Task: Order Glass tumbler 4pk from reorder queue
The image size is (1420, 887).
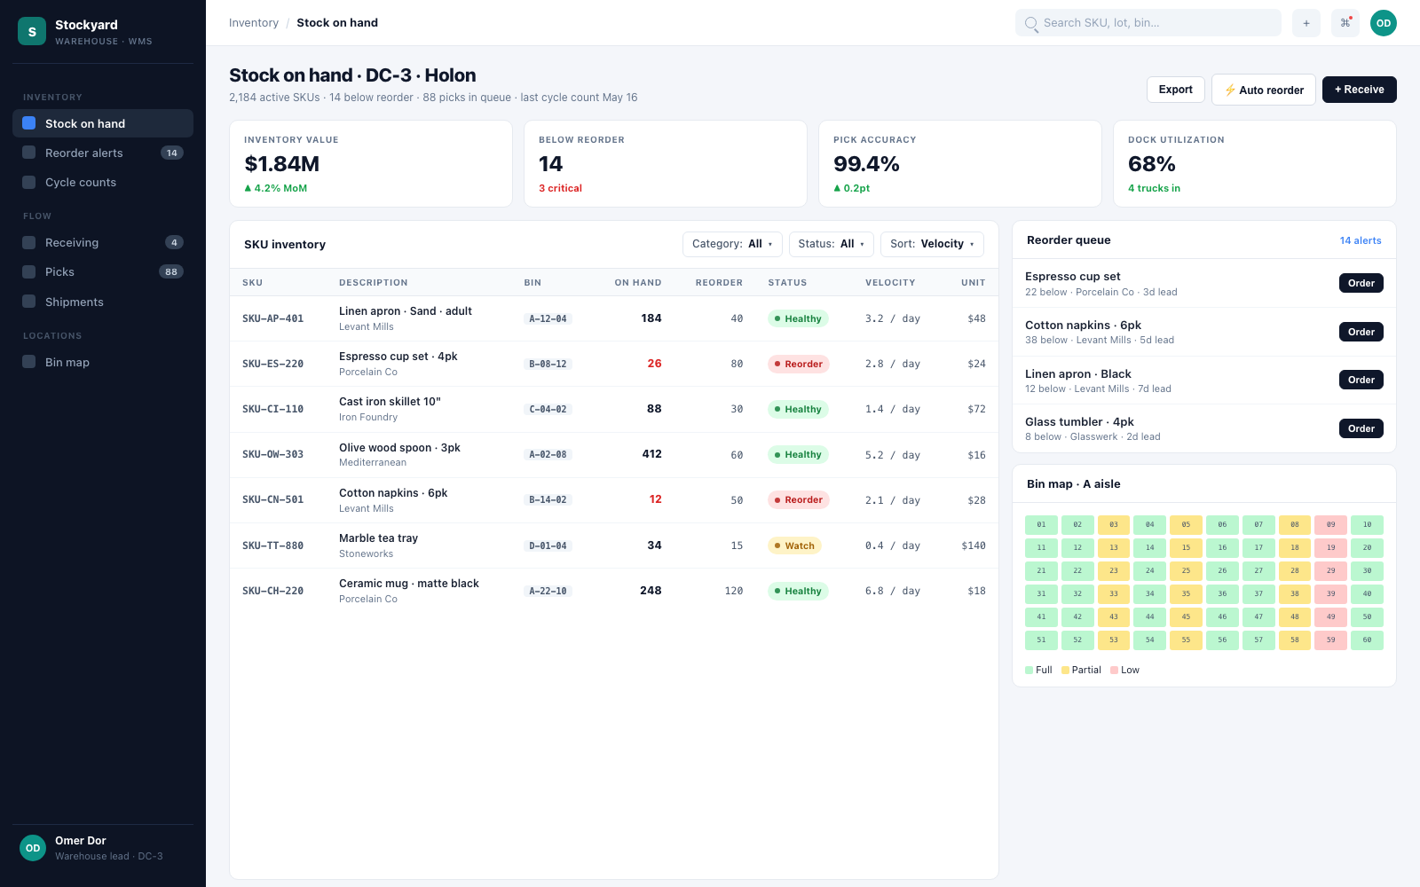Action: pyautogui.click(x=1361, y=428)
